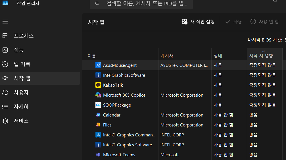The height and width of the screenshot is (160, 286).
Task: Select the 자세히 list icon
Action: pyautogui.click(x=5, y=107)
